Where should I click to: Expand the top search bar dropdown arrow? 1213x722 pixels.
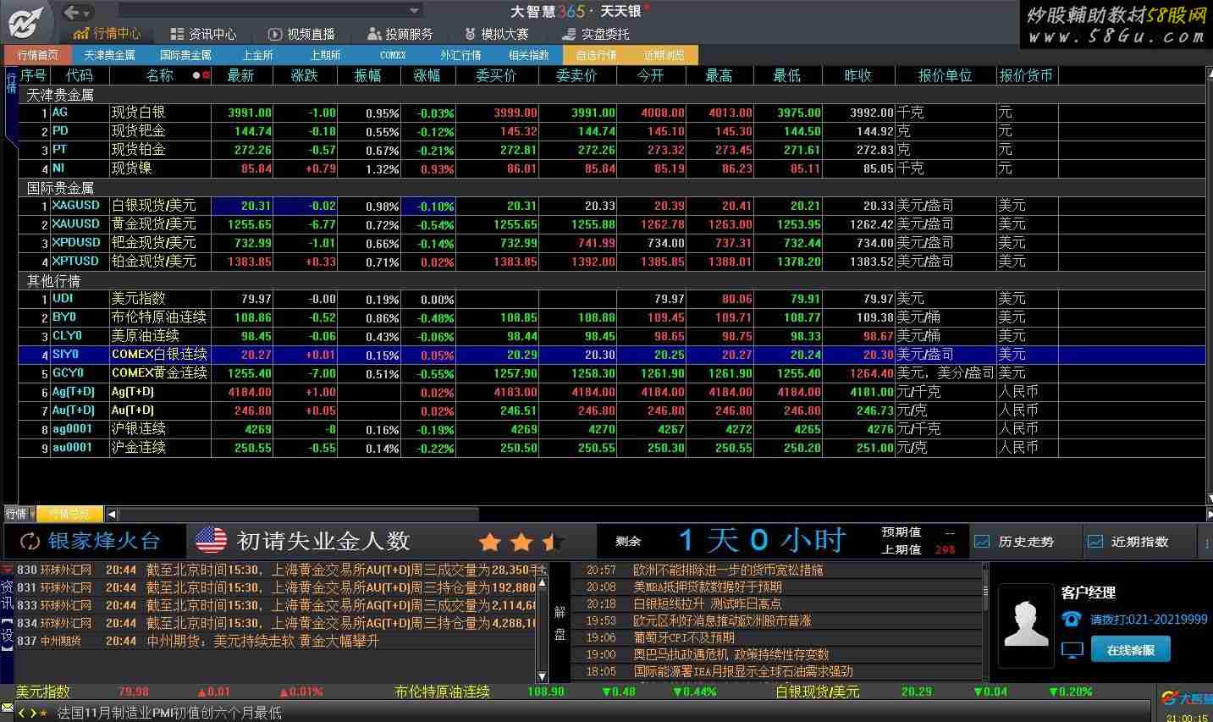point(414,11)
